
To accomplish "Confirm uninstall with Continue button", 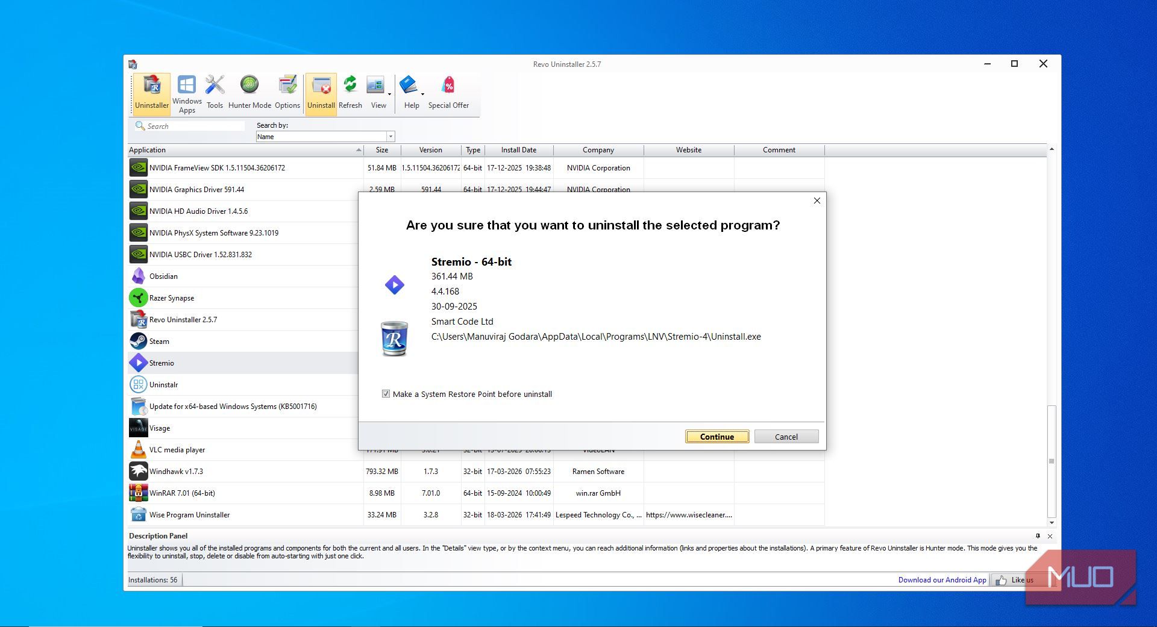I will [x=717, y=437].
